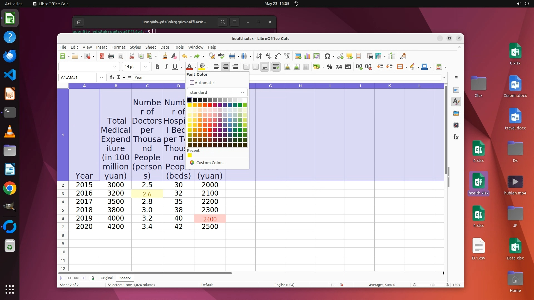Select the recent yellow color swatch

190,156
